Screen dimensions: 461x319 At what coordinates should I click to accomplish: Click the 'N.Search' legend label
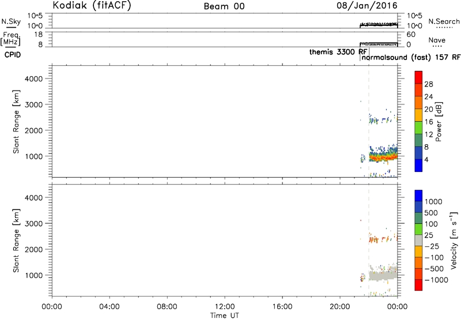click(x=444, y=21)
